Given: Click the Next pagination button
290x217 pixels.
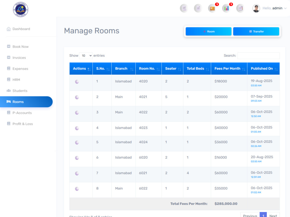Looking at the screenshot, I should pos(273,215).
